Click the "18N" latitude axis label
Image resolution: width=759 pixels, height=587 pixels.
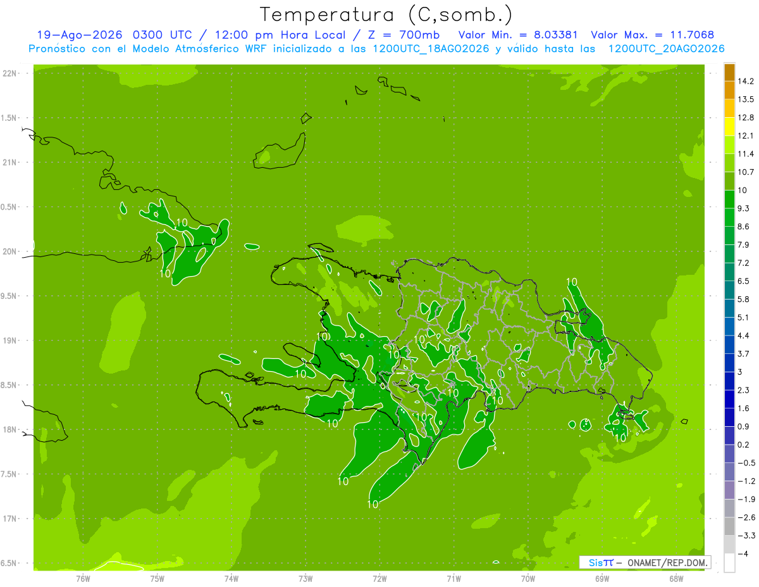coord(10,430)
